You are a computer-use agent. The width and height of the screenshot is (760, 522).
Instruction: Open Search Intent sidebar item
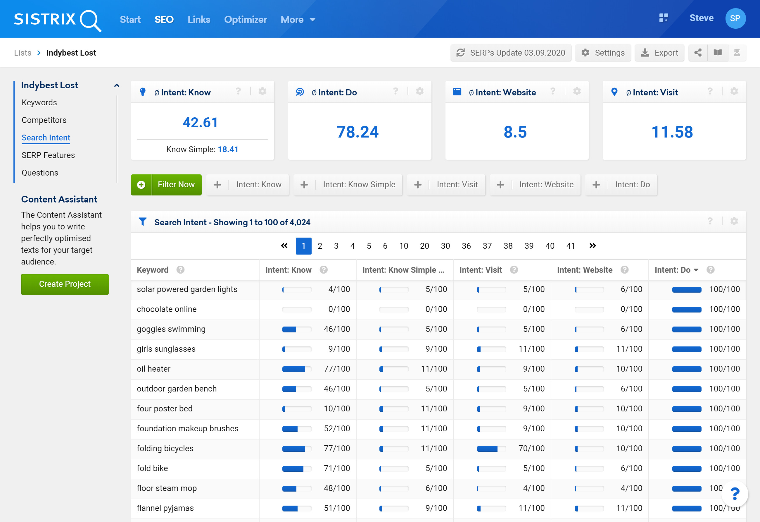coord(46,138)
